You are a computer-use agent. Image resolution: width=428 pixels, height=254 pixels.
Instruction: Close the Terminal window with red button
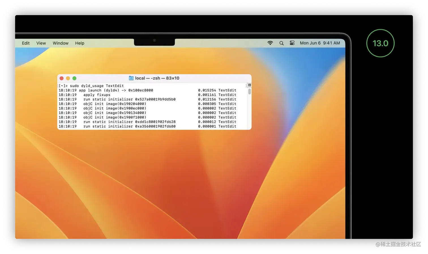[61, 78]
